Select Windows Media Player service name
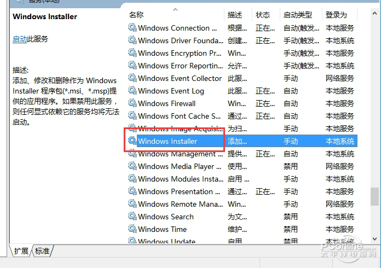The image size is (381, 268). (180, 166)
